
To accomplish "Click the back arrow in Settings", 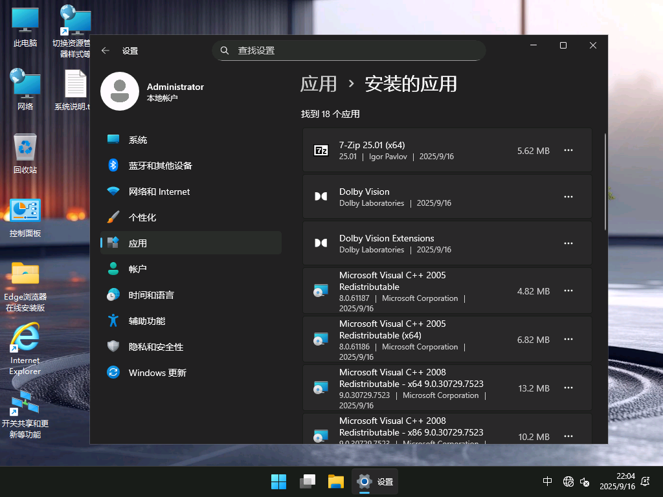I will 106,50.
